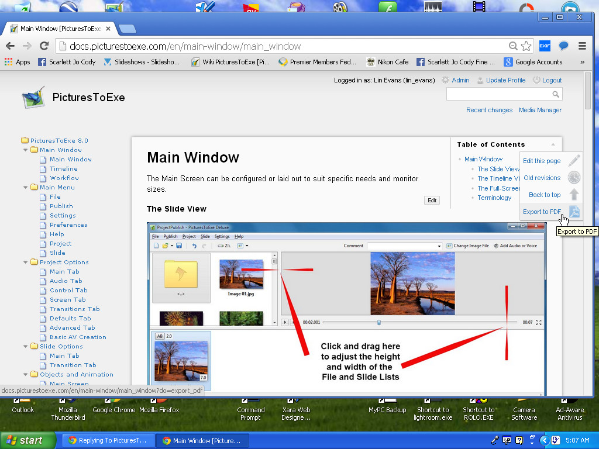The height and width of the screenshot is (449, 599).
Task: Click the search magnifier icon in the wiki
Action: pos(556,94)
